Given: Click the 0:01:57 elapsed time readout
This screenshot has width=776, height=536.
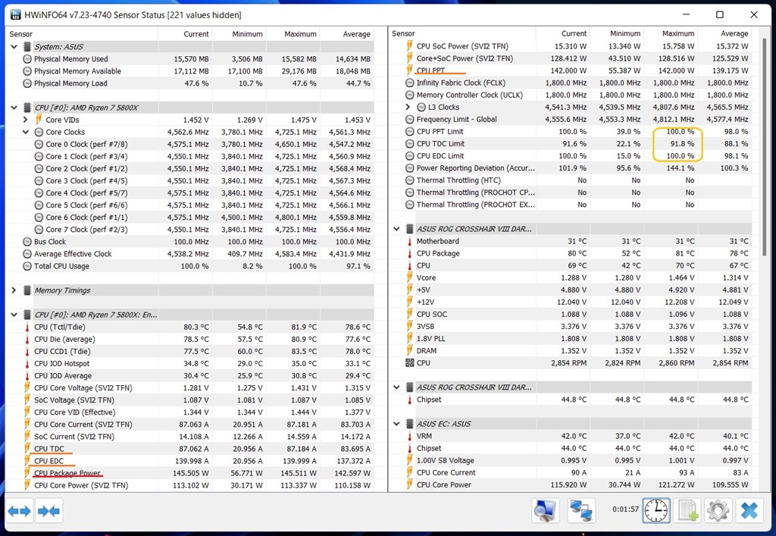Looking at the screenshot, I should click(625, 509).
